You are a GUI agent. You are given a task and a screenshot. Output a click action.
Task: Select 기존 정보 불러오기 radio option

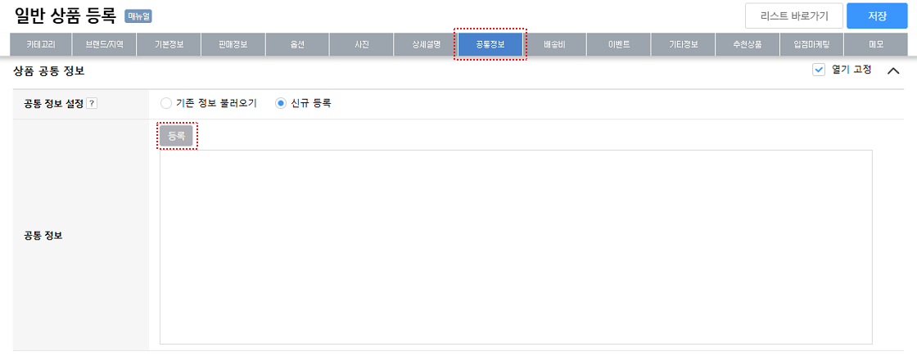point(166,103)
